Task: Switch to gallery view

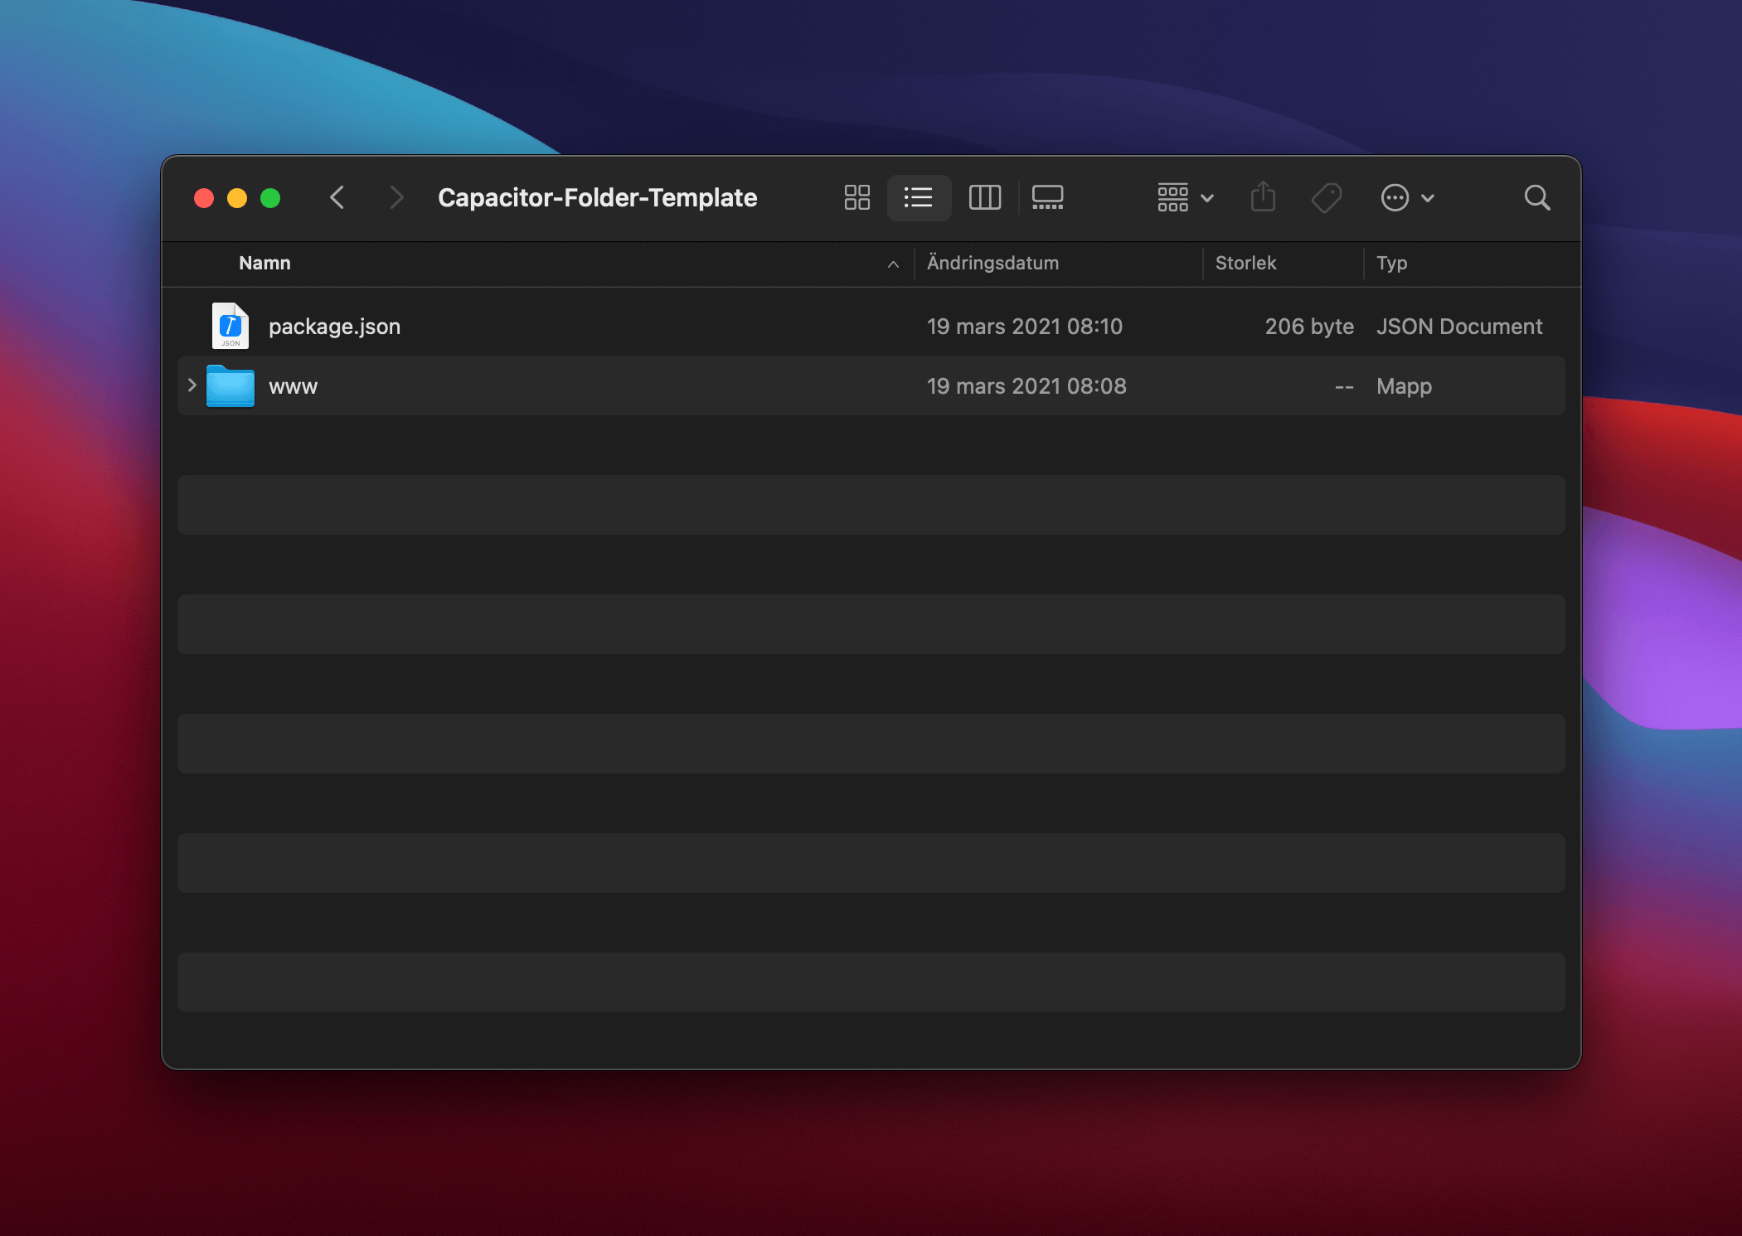Action: pyautogui.click(x=1047, y=197)
